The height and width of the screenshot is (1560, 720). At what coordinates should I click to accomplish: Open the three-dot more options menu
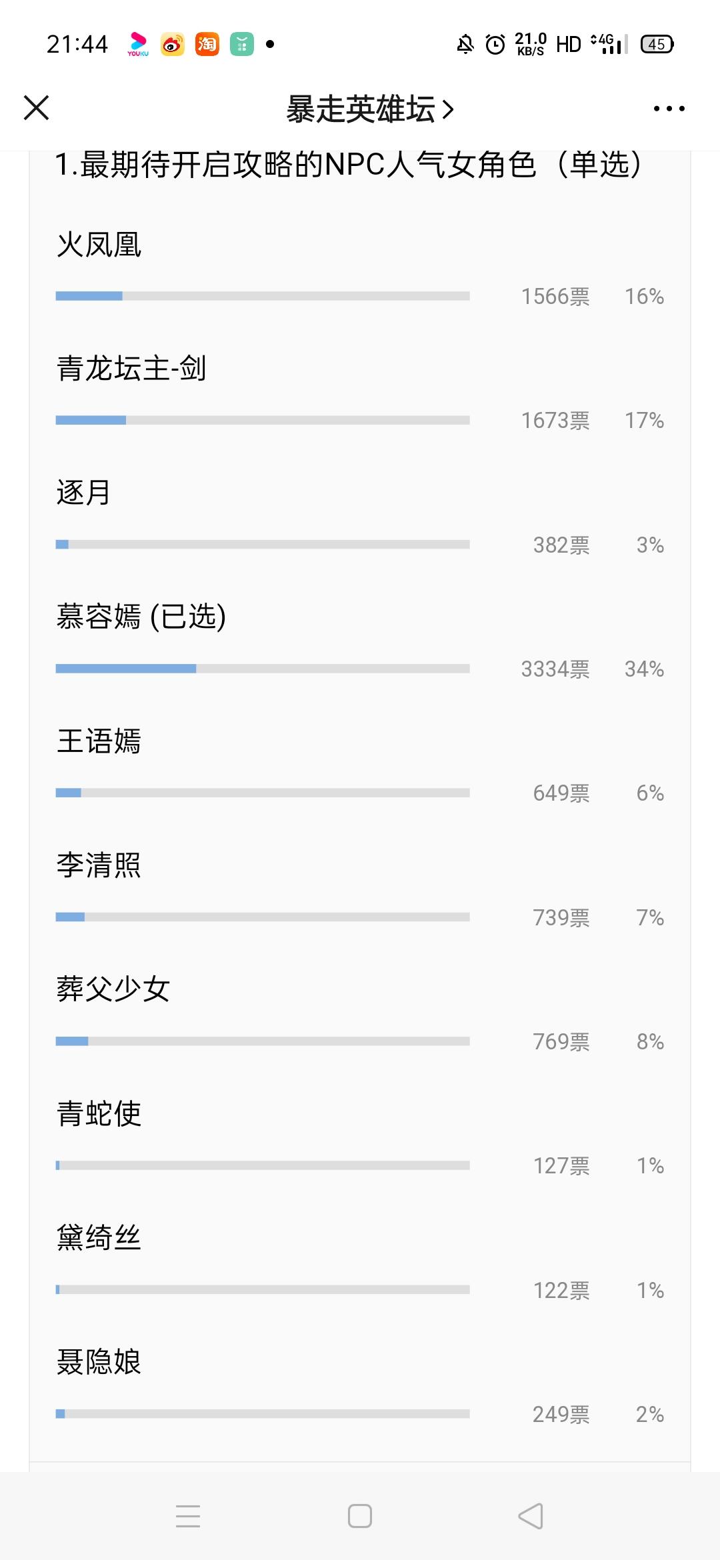[x=669, y=109]
